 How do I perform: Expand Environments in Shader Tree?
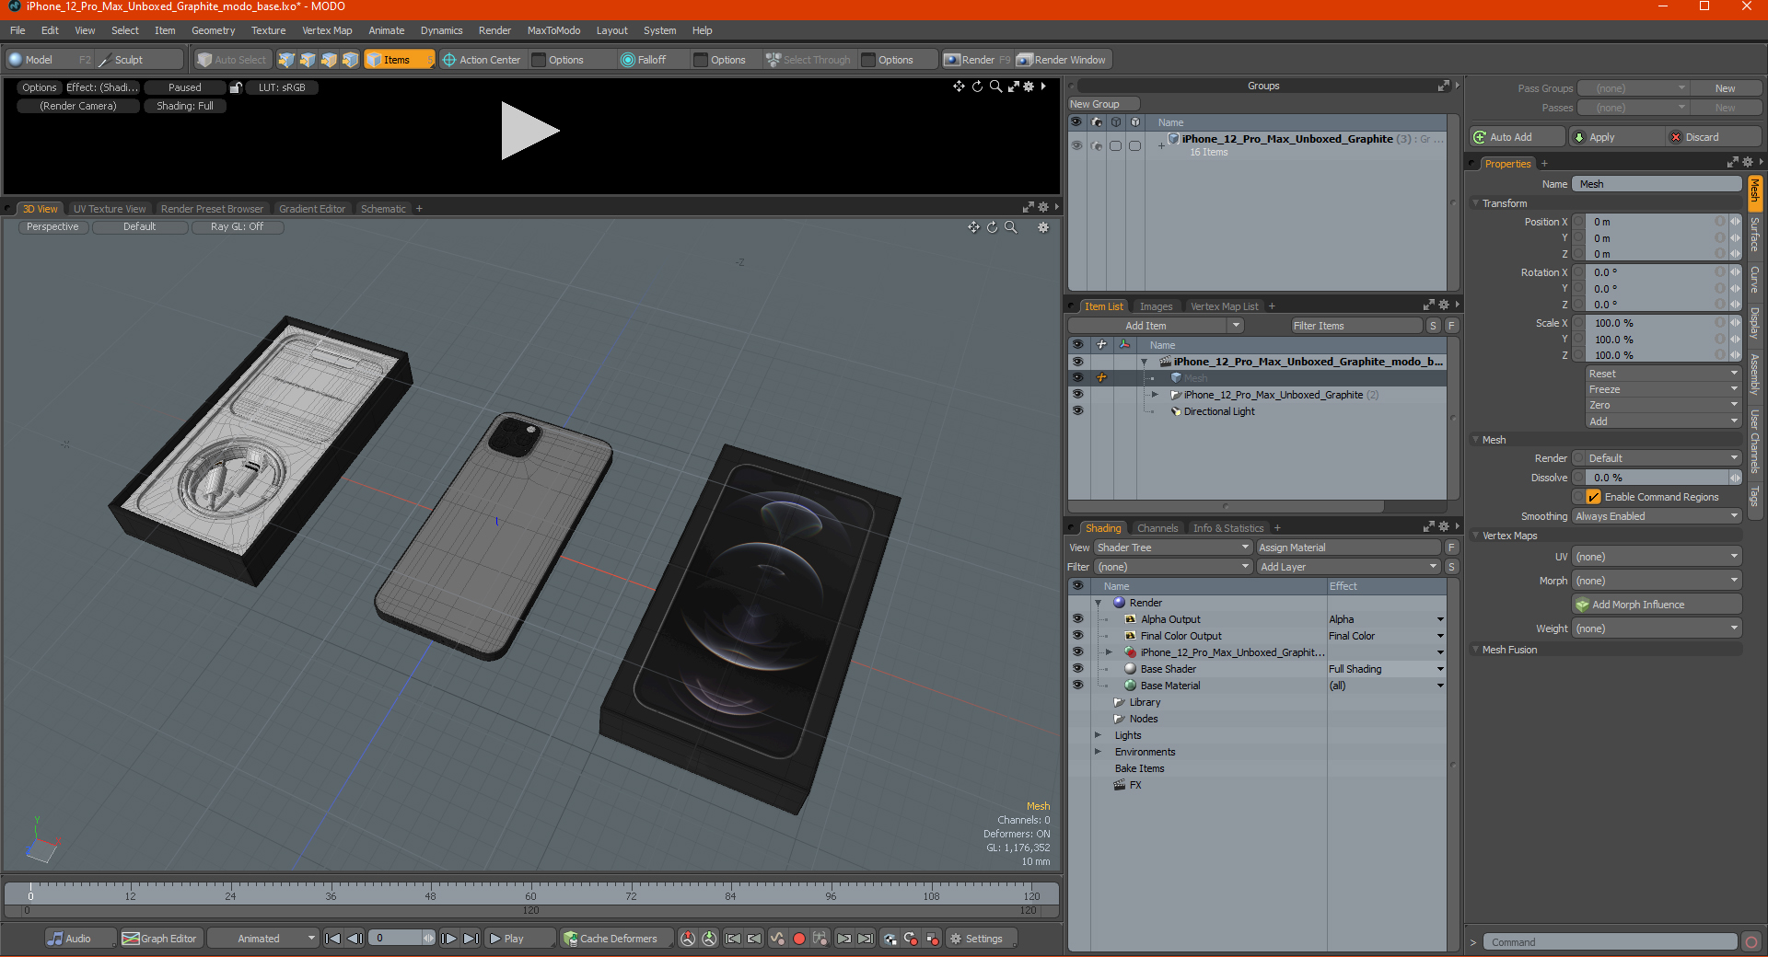[x=1098, y=752]
